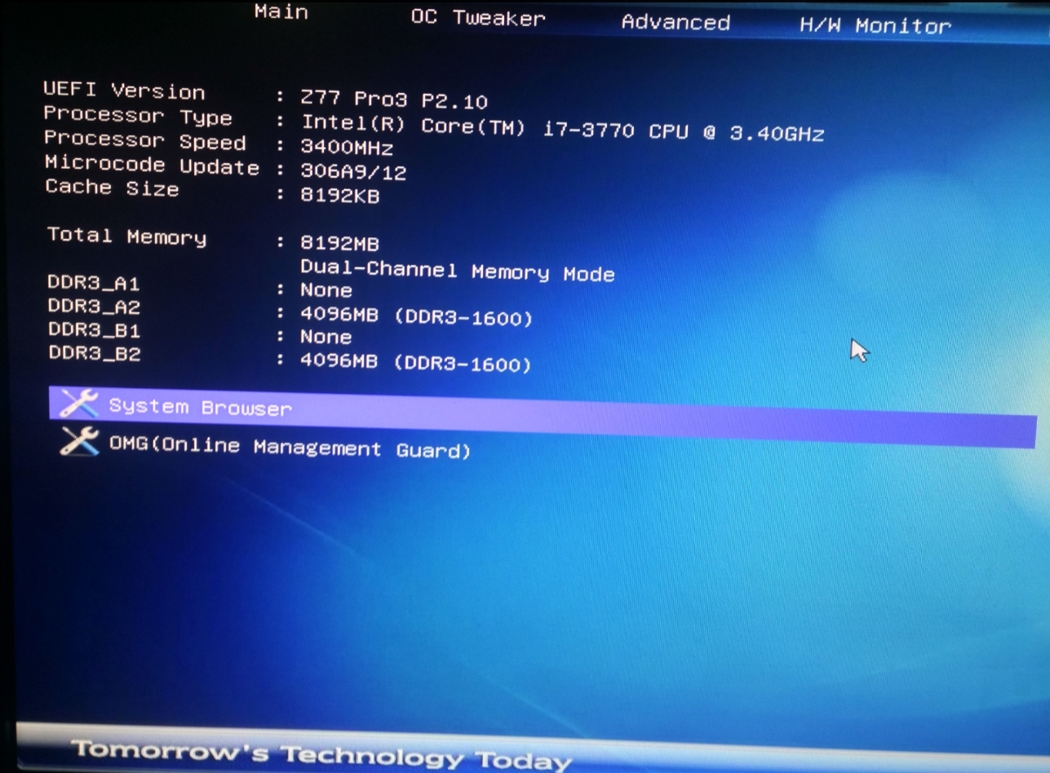Image resolution: width=1050 pixels, height=773 pixels.
Task: Open the Advanced tab
Action: (676, 23)
